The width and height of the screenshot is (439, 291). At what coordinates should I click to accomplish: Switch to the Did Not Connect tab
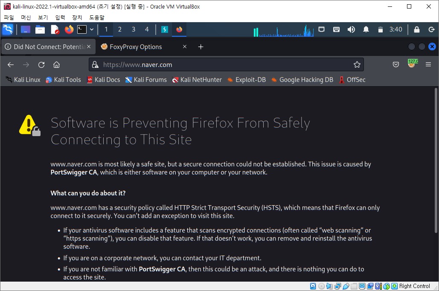click(x=48, y=47)
